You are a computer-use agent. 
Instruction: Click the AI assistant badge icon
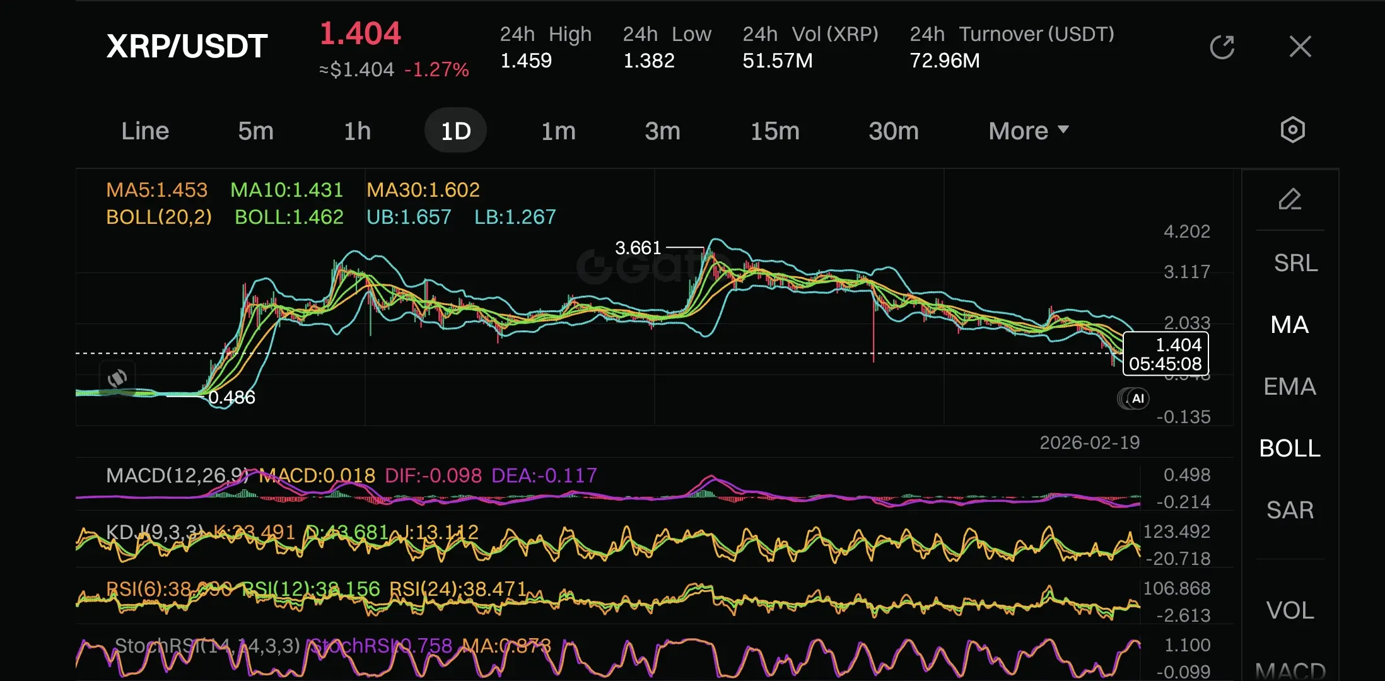1137,399
